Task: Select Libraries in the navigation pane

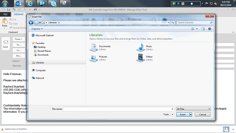Action: [57, 62]
